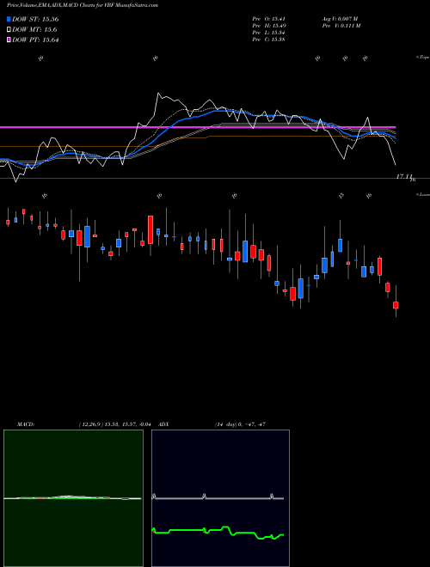Click the 'Pre V: 0.111 M' volume text
430x567 pixels.
pos(341,26)
